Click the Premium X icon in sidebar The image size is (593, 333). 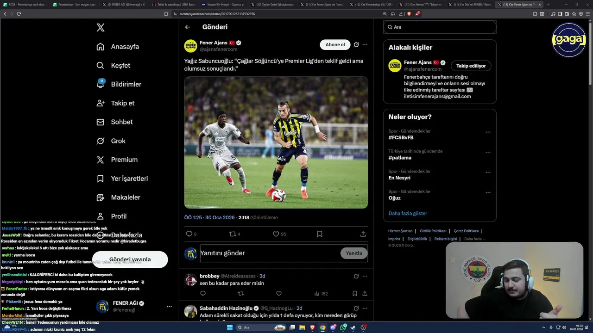click(101, 160)
